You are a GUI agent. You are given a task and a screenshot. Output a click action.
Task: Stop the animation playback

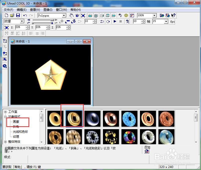point(121,21)
